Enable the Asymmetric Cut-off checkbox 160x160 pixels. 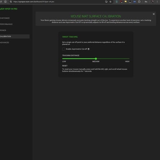click(x=64, y=49)
